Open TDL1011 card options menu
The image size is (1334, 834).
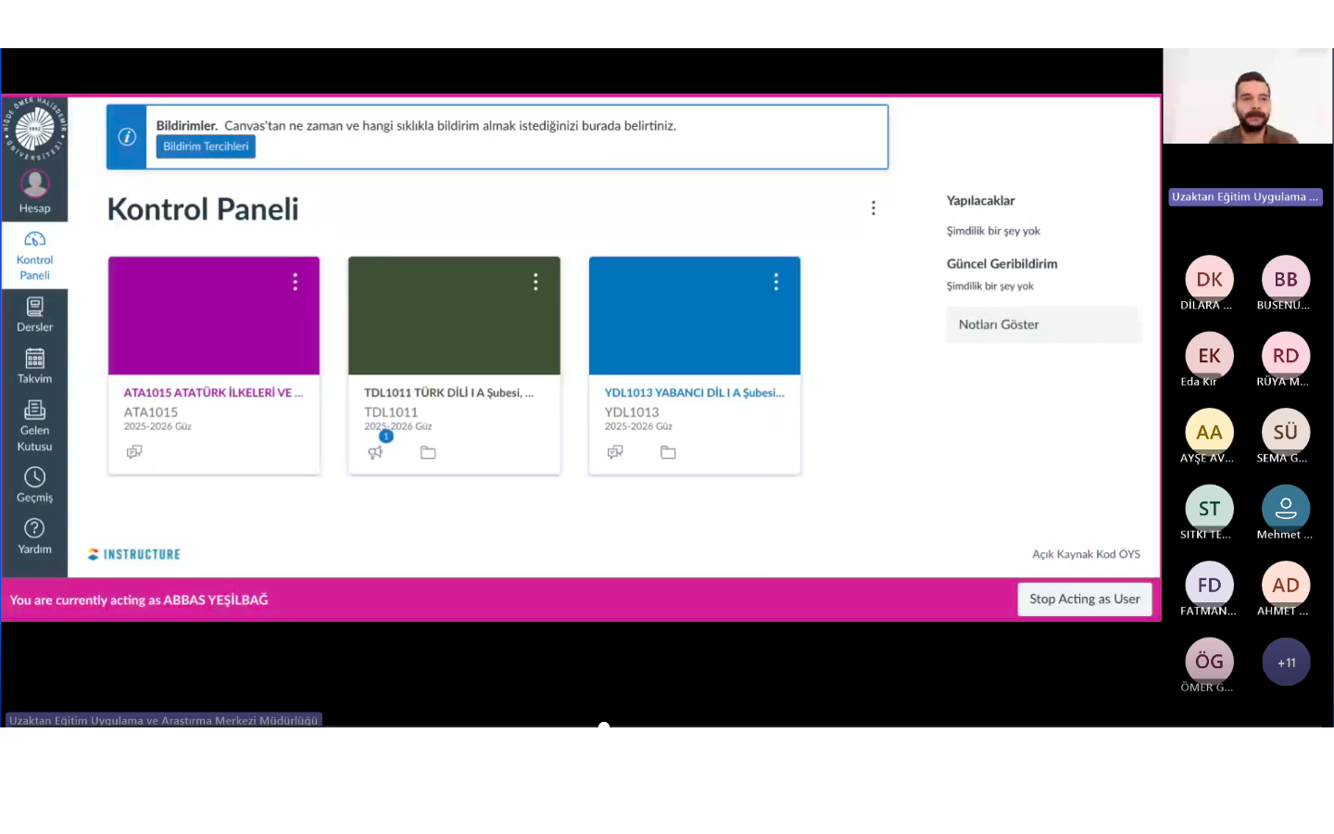535,282
